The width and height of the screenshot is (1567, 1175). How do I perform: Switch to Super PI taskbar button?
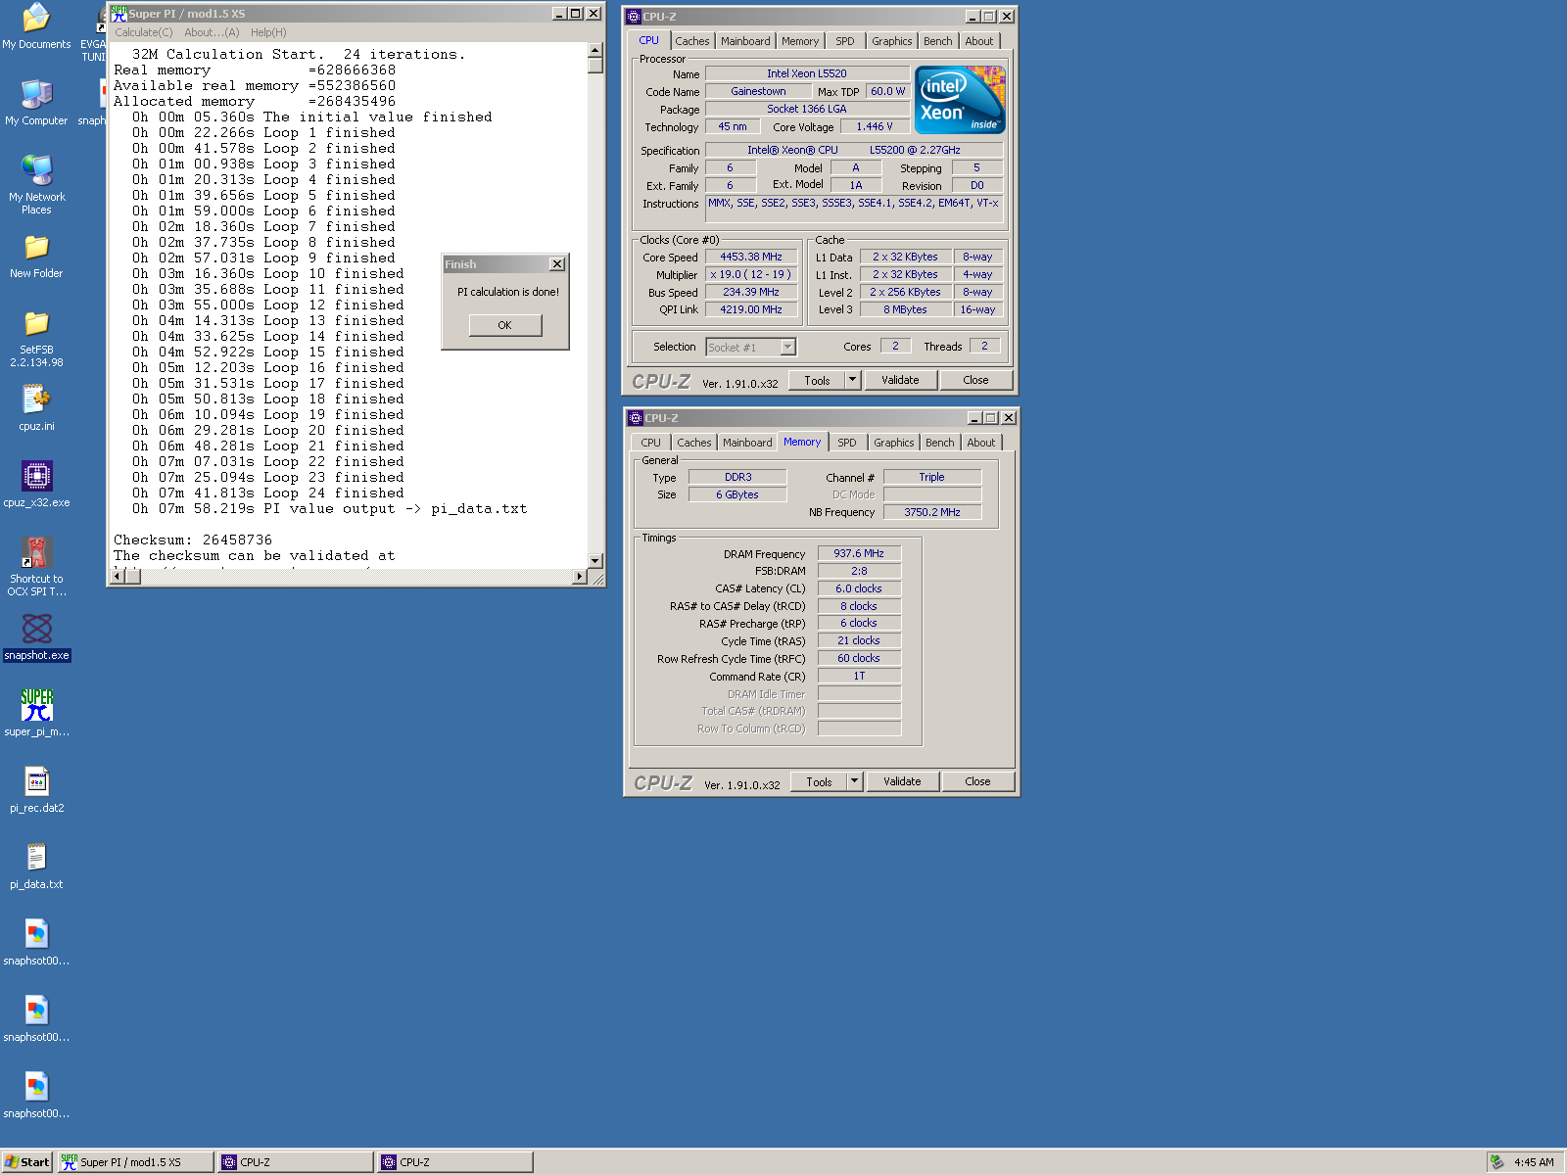coord(135,1162)
